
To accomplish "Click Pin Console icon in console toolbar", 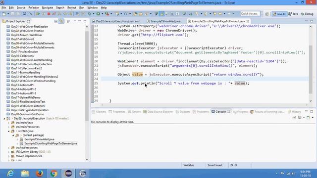I will [294, 118].
